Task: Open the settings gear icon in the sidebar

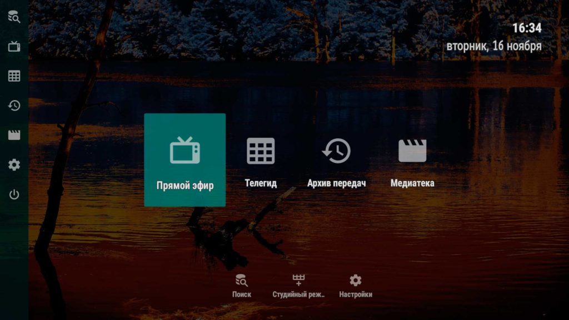Action: (x=14, y=164)
